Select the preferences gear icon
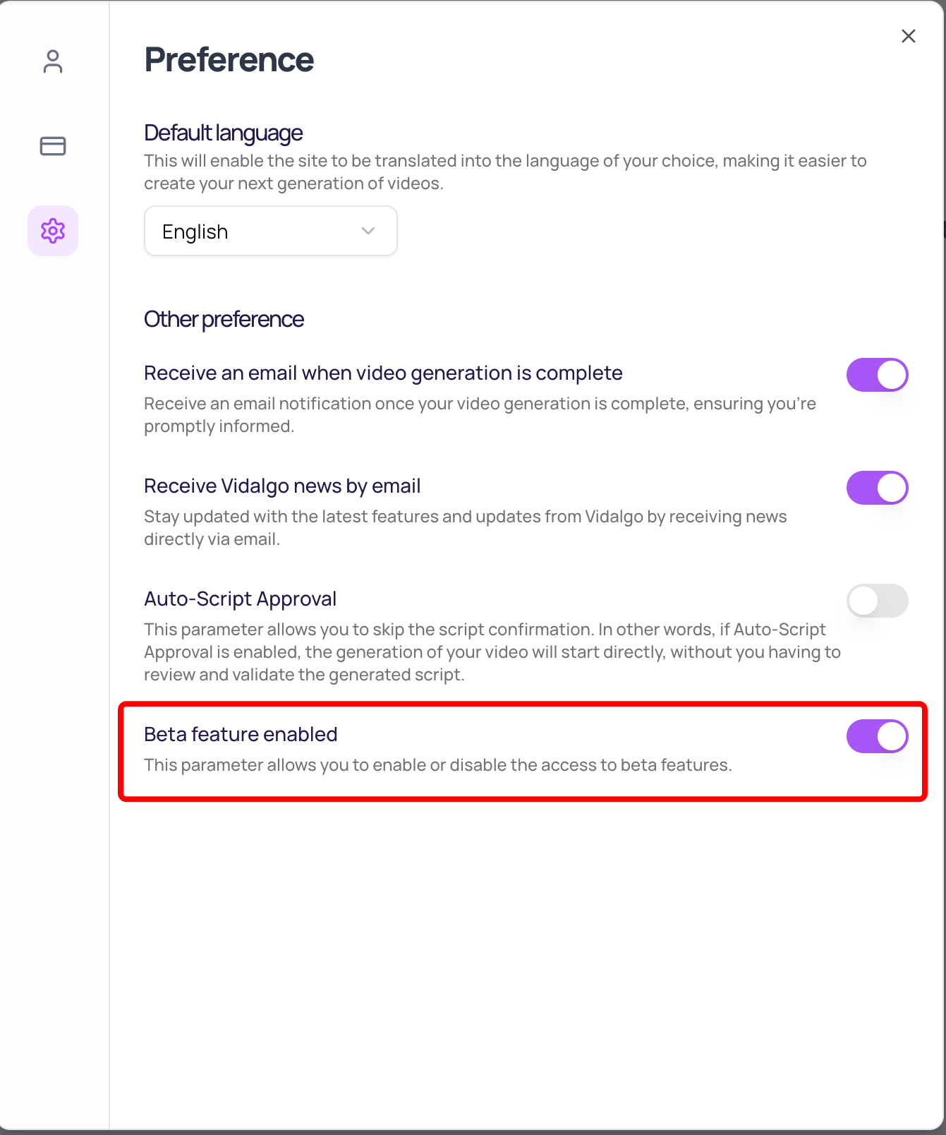Viewport: 946px width, 1135px height. (53, 231)
